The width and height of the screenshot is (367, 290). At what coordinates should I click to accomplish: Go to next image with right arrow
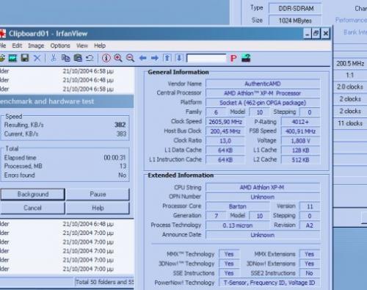(x=155, y=58)
